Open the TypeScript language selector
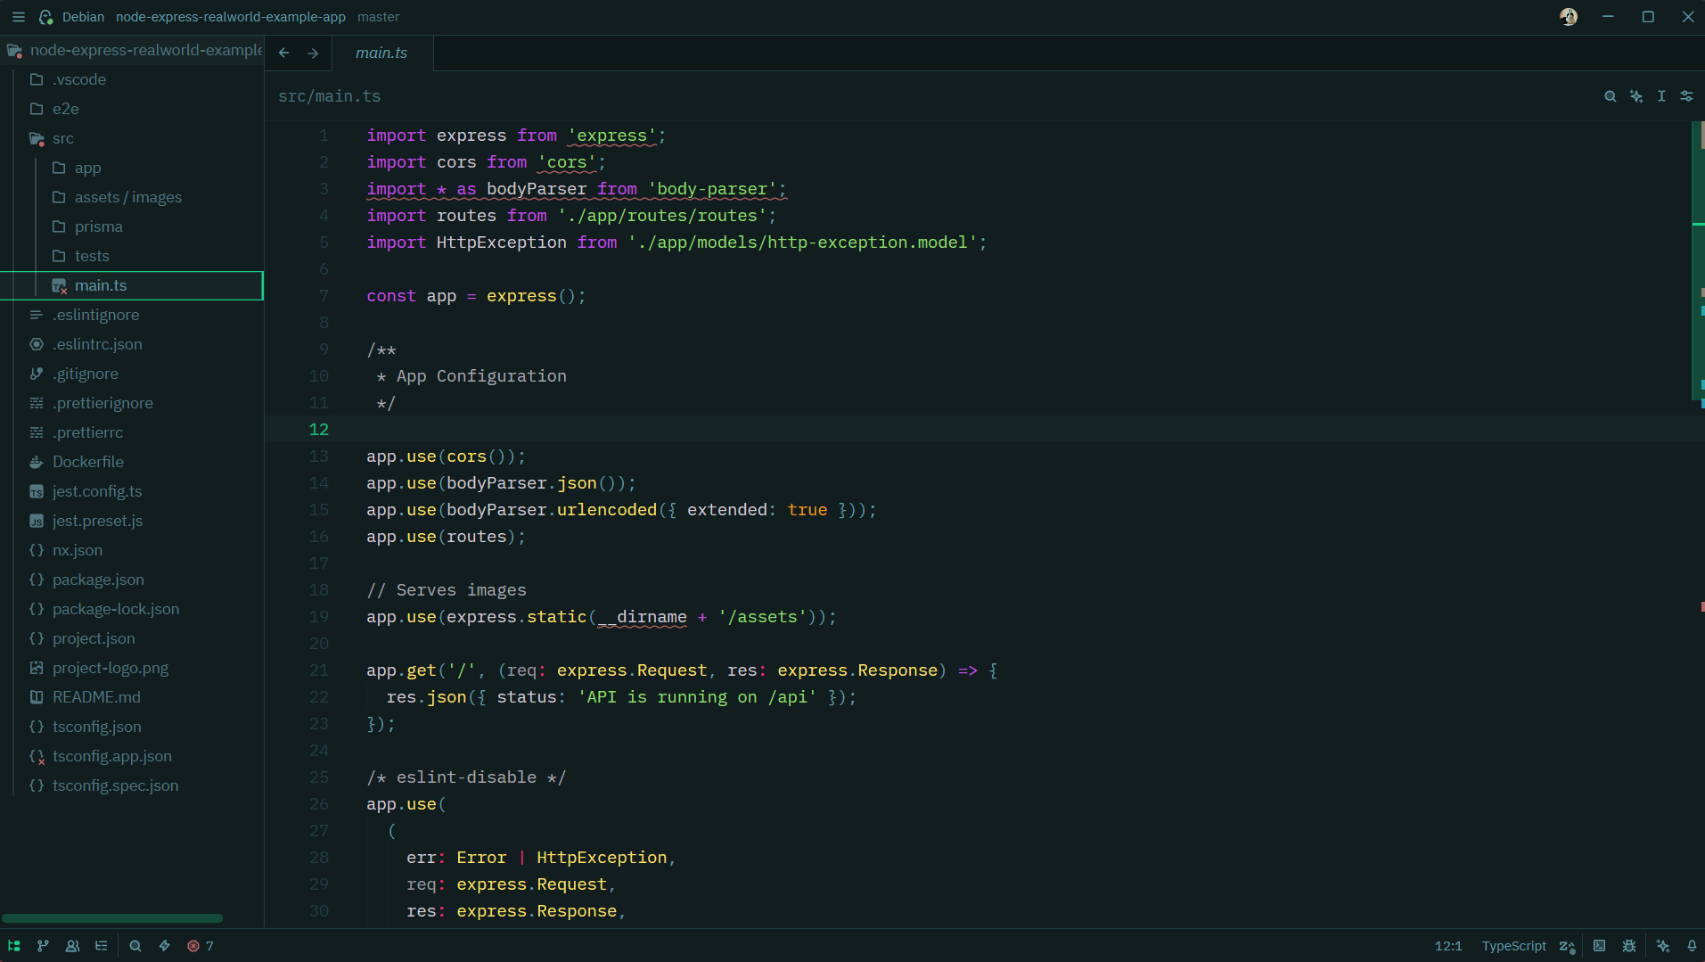This screenshot has width=1705, height=962. pos(1513,946)
